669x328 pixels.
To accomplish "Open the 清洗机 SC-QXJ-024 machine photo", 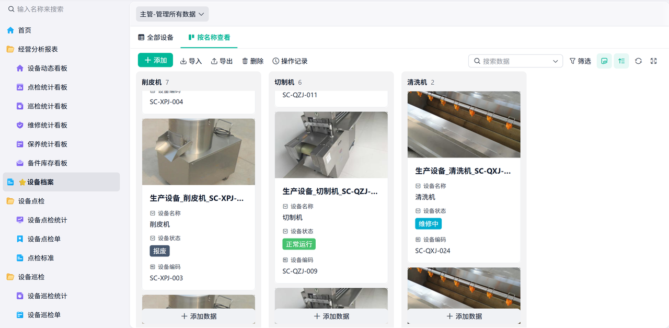I will [x=464, y=125].
